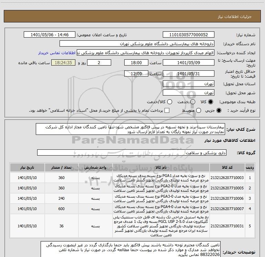265x257 pixels.
Task: Click the validity time field 12:00
Action: click(x=136, y=74)
